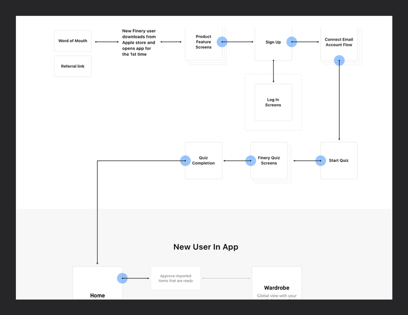408x315 pixels.
Task: Click the blue marker beside Product Feature Screens
Action: (222, 42)
